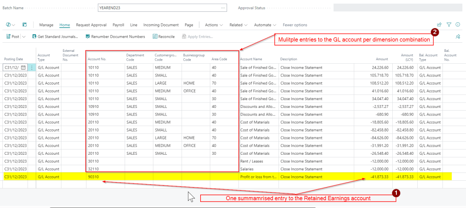Open the share icon in the action bar

coord(439,25)
